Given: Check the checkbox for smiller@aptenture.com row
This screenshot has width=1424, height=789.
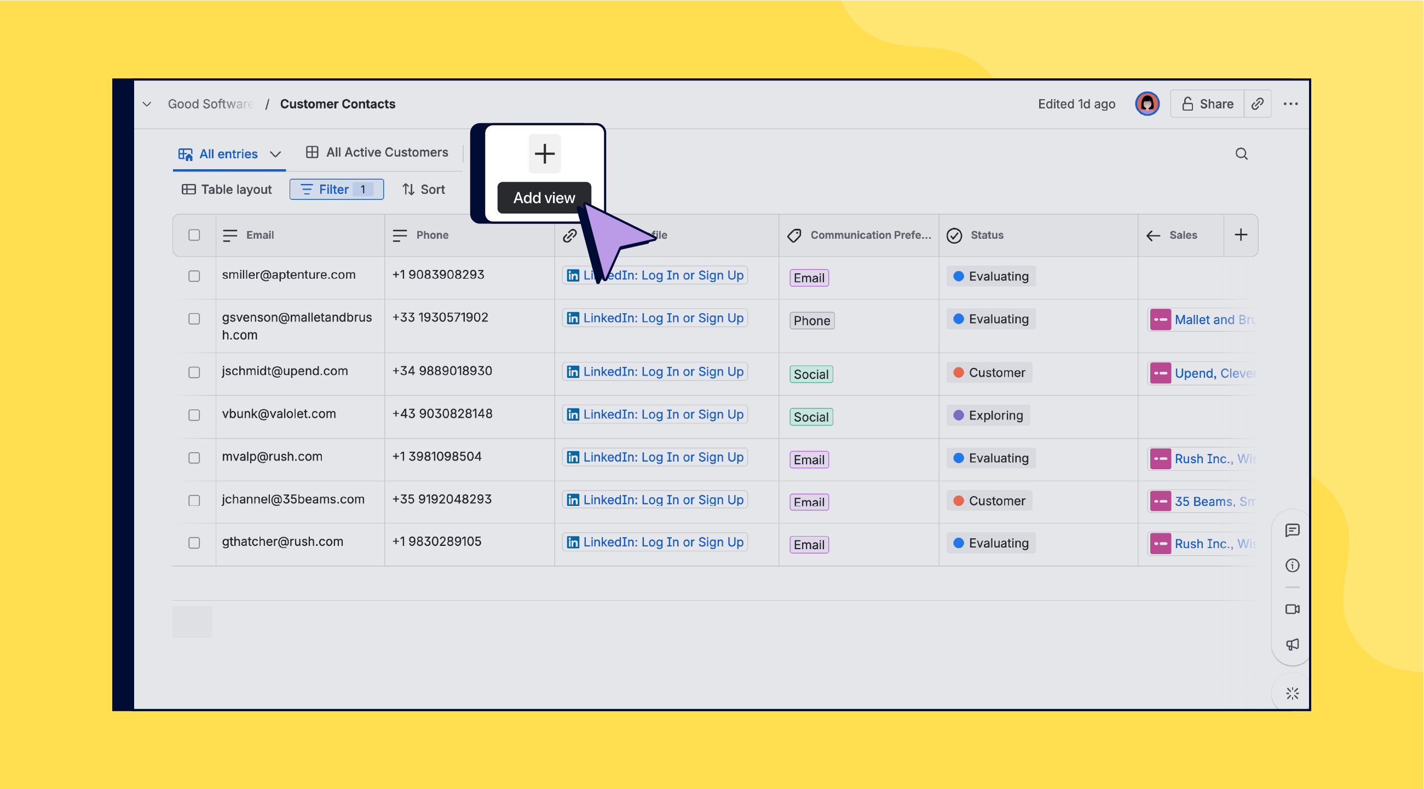Looking at the screenshot, I should point(194,277).
